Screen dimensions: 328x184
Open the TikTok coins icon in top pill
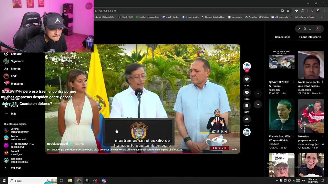point(299,29)
